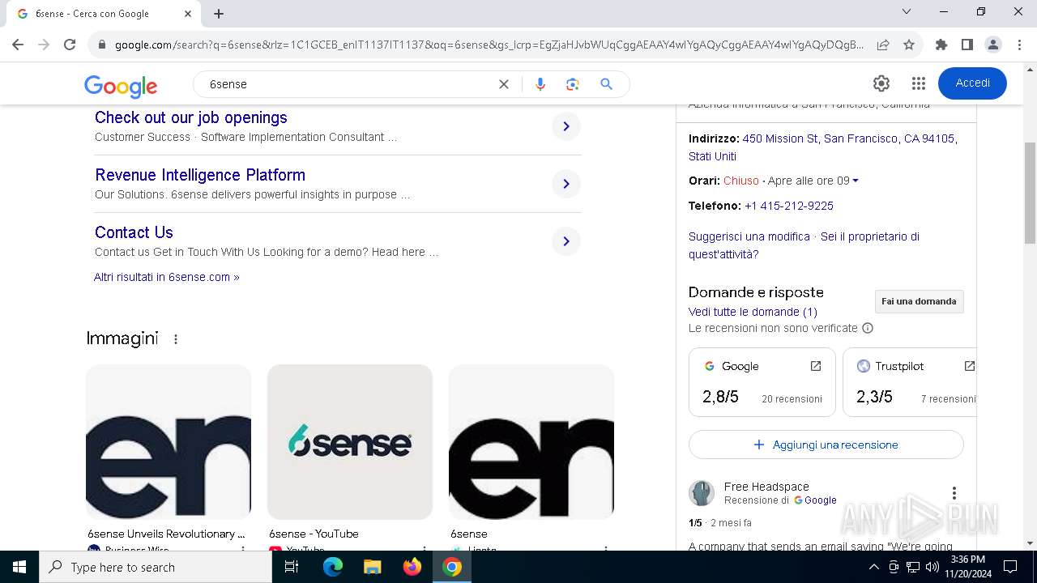Open Check out our job openings link
1037x583 pixels.
click(191, 117)
